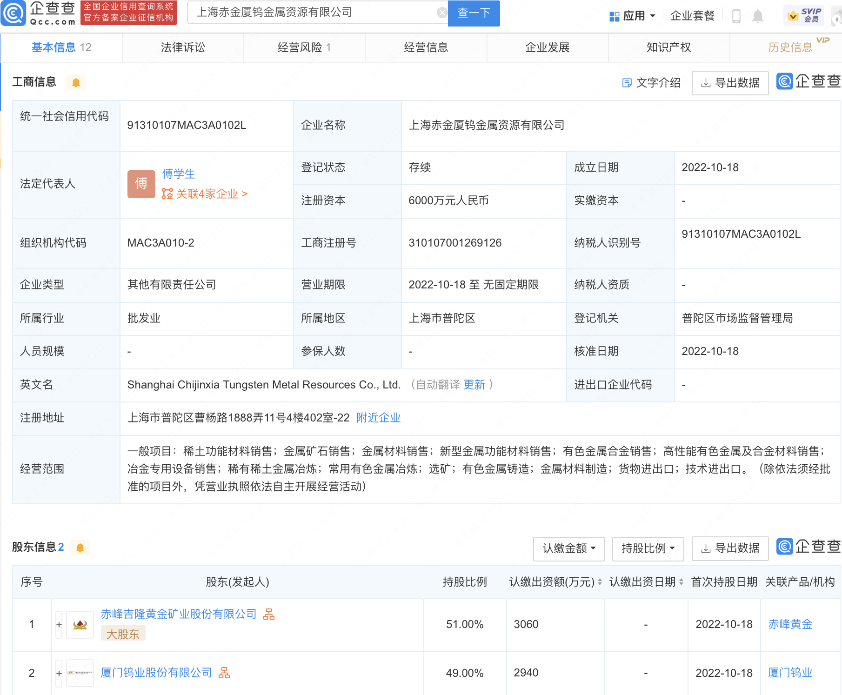Open the notifications bell in header
842x695 pixels.
click(758, 16)
